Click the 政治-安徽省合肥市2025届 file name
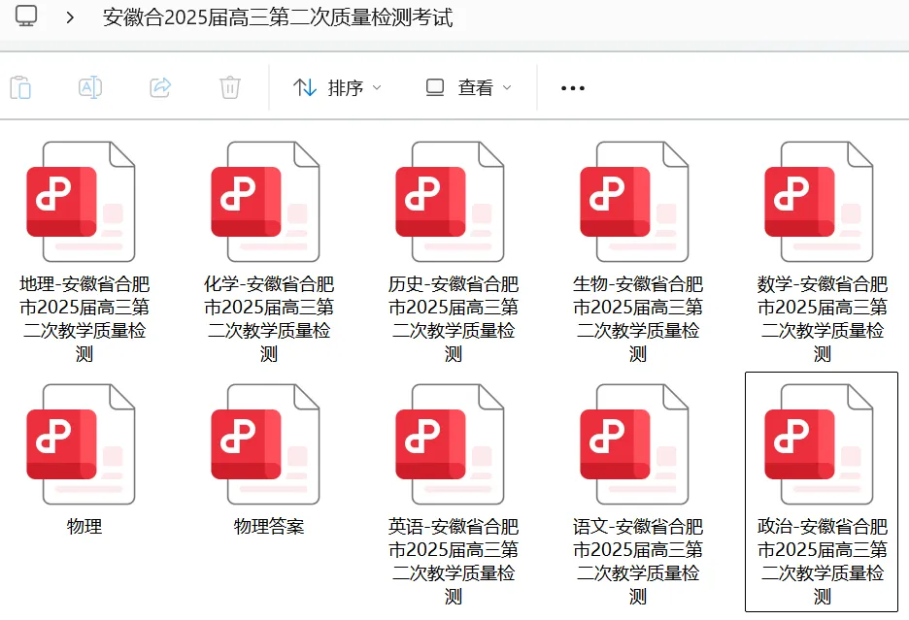The width and height of the screenshot is (909, 620). [822, 561]
